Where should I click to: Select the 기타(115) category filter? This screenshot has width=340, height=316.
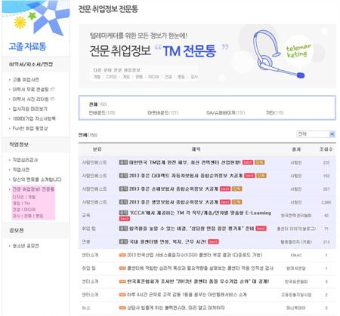[x=275, y=112]
